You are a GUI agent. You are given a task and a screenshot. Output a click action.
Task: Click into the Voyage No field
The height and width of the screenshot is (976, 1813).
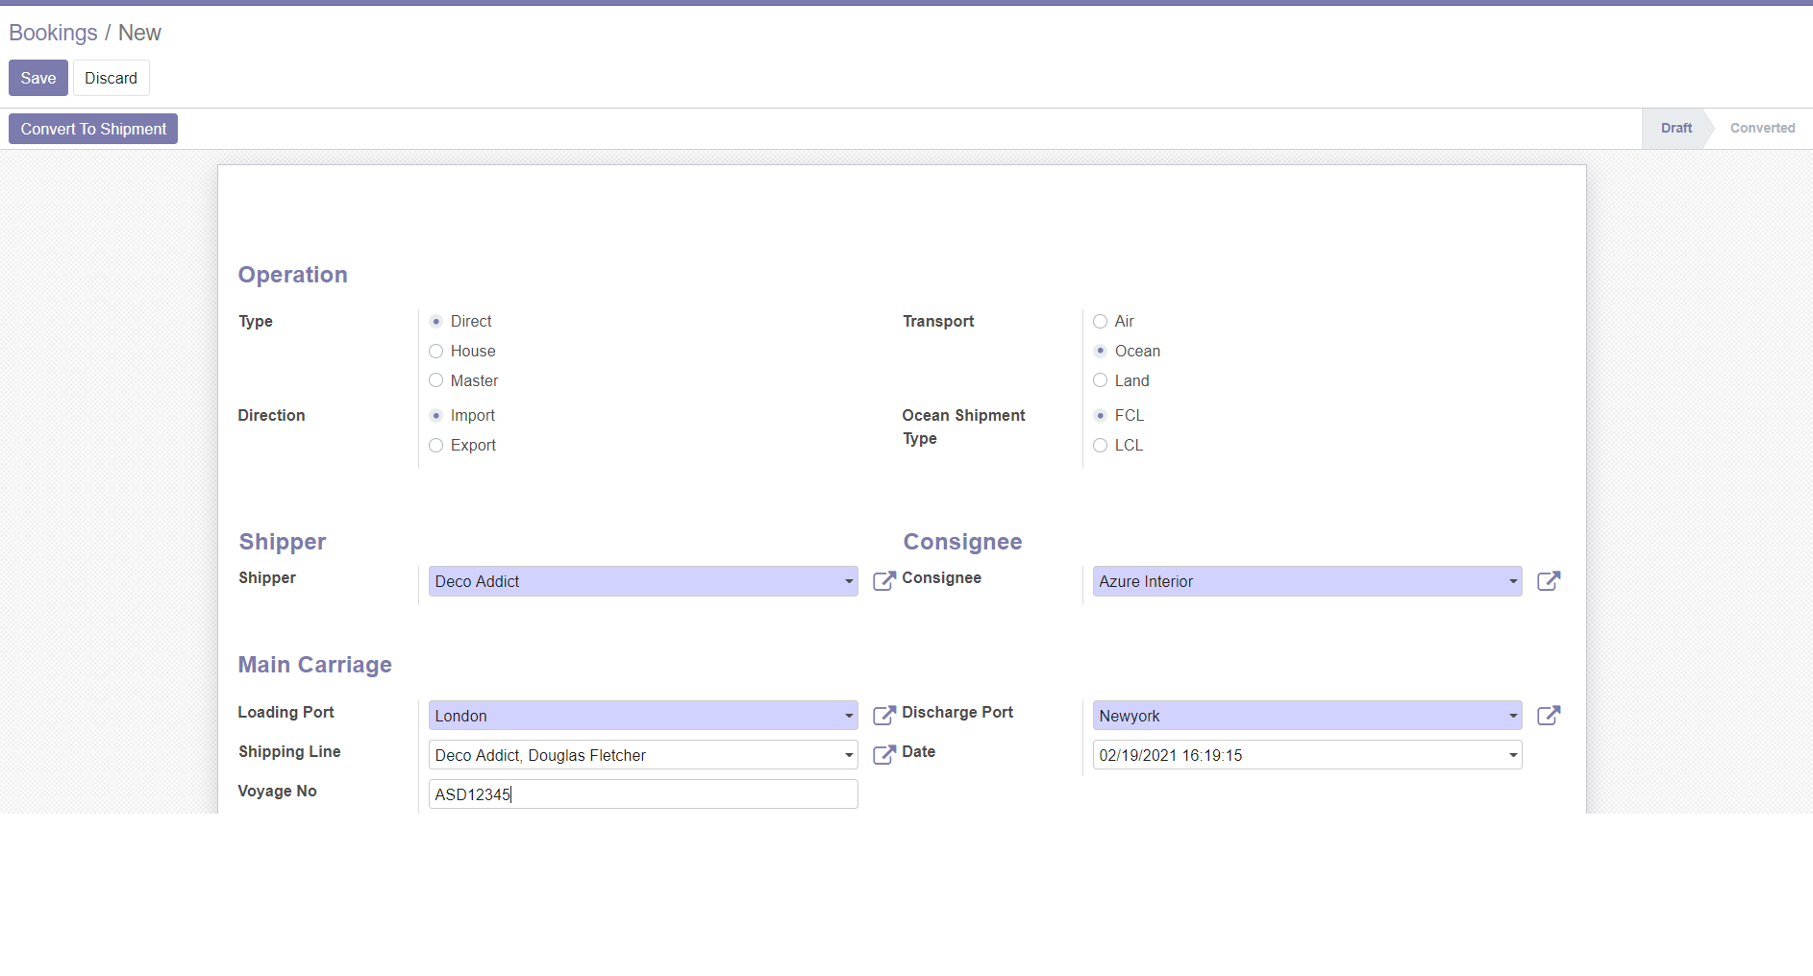pos(642,794)
